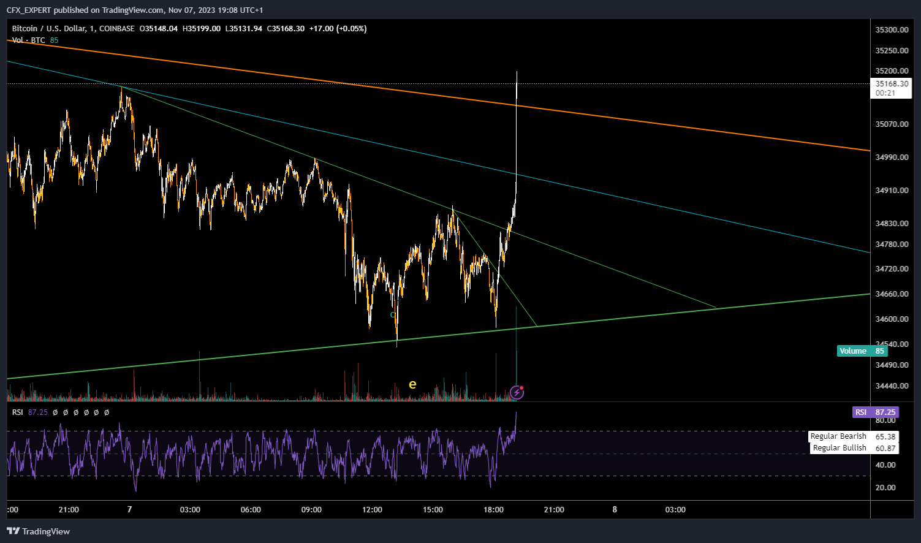Click the CFX_EXPERT published header text

pyautogui.click(x=135, y=10)
